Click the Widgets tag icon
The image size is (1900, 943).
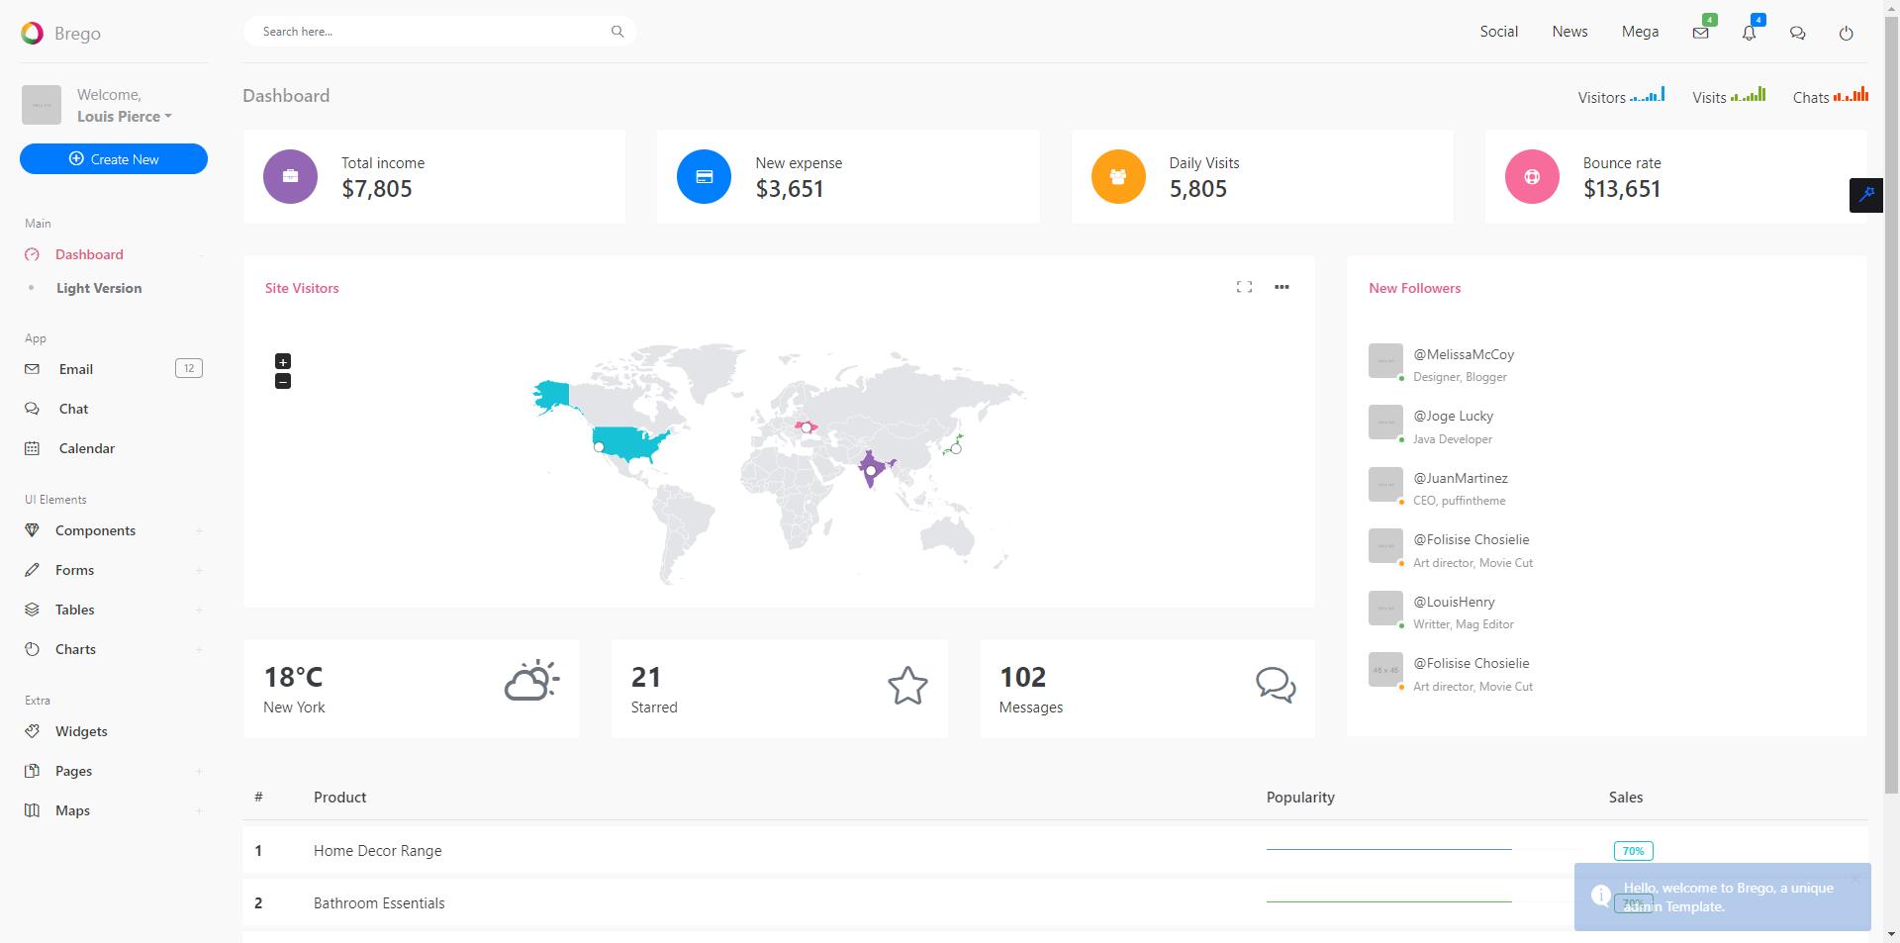click(x=32, y=731)
